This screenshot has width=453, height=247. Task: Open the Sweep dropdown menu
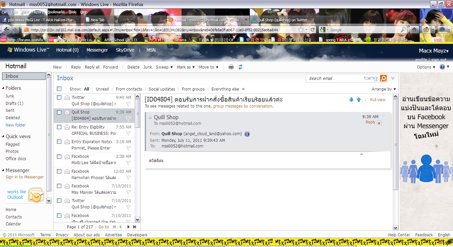coord(165,67)
